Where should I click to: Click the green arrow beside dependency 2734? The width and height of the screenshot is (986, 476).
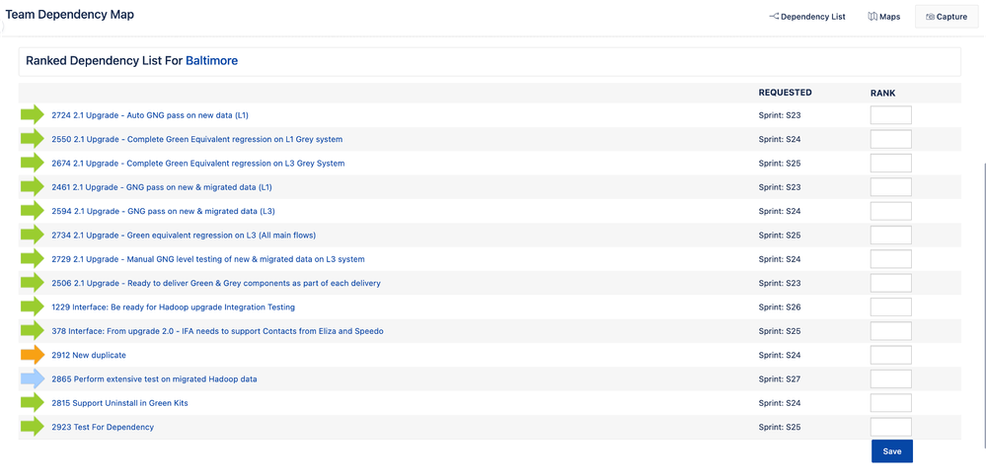point(32,235)
